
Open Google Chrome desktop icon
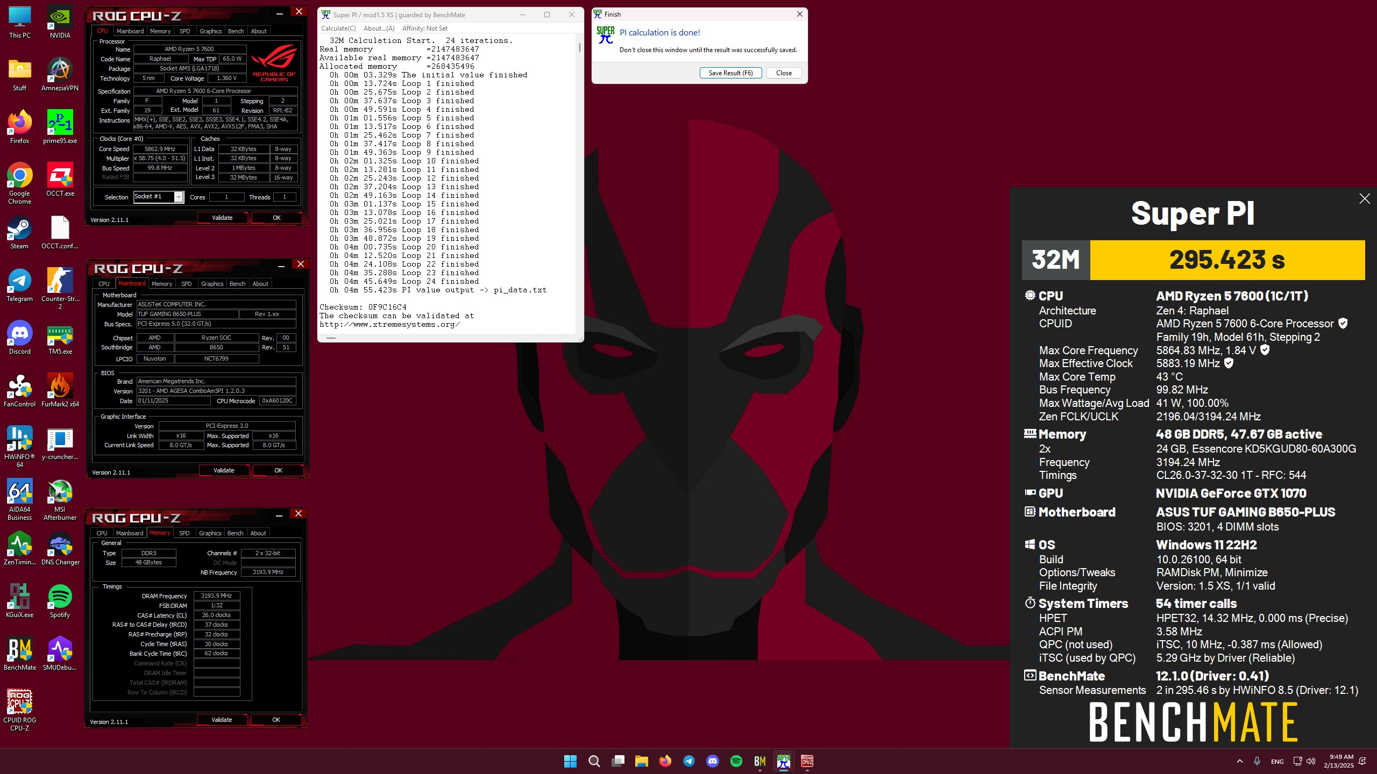tap(20, 184)
